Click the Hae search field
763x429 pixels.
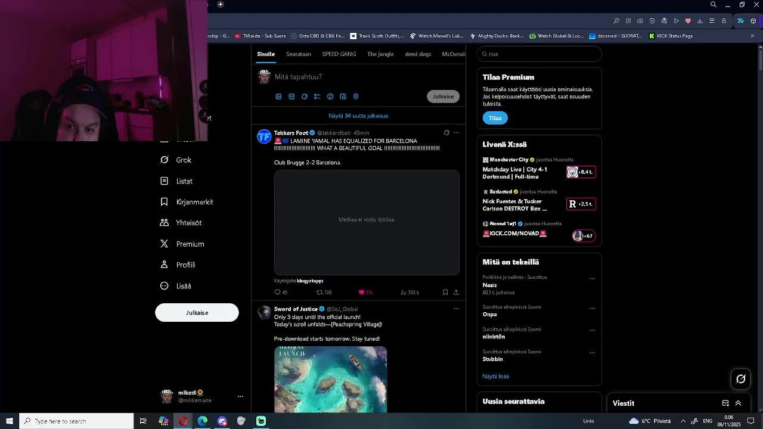(539, 54)
